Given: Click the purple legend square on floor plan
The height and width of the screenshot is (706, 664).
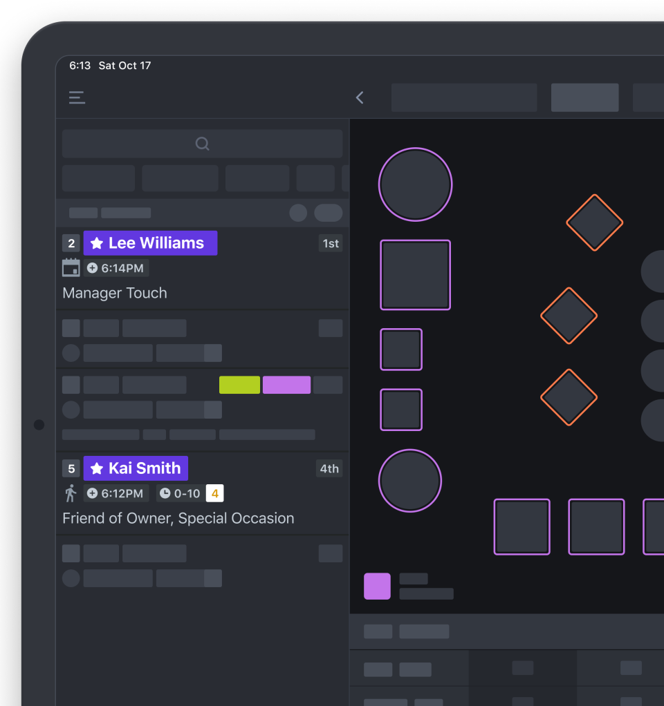Looking at the screenshot, I should tap(377, 586).
